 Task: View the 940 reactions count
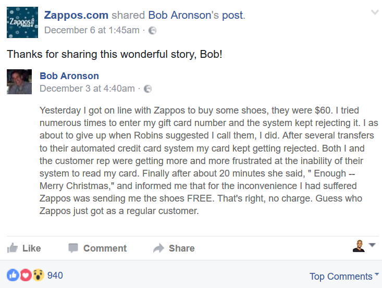(x=55, y=275)
